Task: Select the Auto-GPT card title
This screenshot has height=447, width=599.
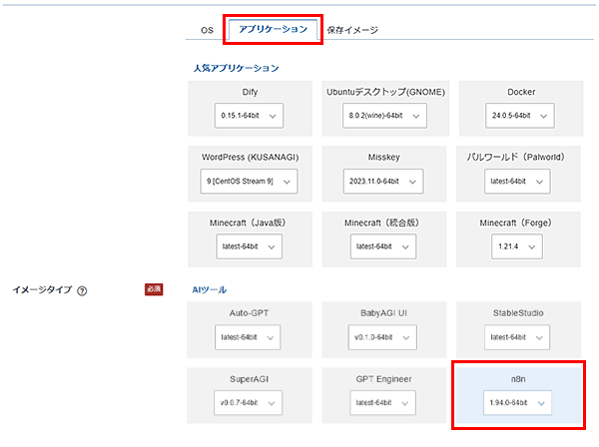Action: pos(249,313)
